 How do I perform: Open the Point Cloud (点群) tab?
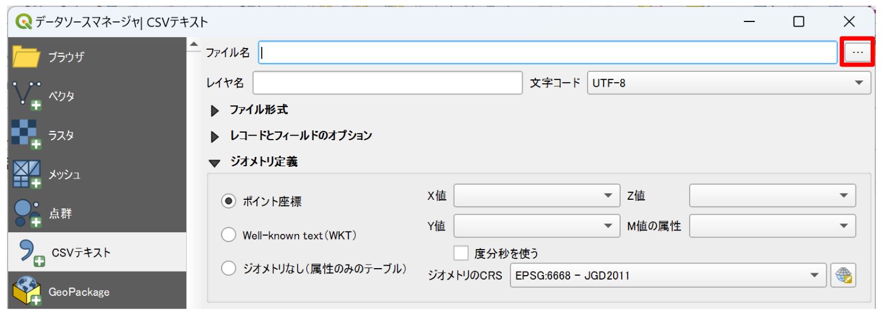point(97,213)
